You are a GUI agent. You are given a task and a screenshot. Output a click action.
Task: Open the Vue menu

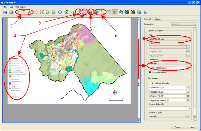coord(11,7)
